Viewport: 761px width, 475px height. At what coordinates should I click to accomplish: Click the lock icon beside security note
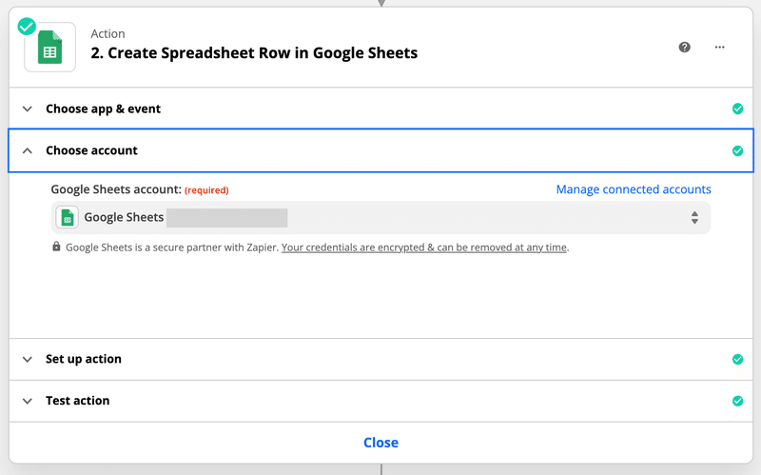click(56, 247)
